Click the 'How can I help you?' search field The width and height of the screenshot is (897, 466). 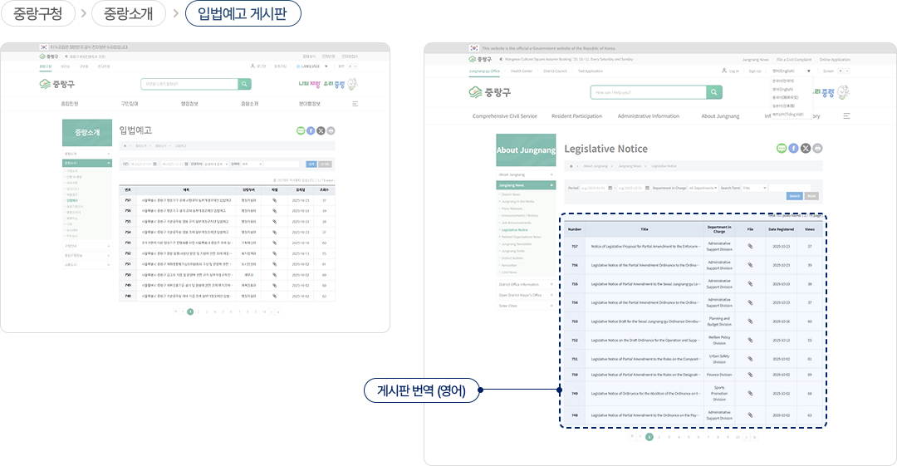pyautogui.click(x=648, y=92)
